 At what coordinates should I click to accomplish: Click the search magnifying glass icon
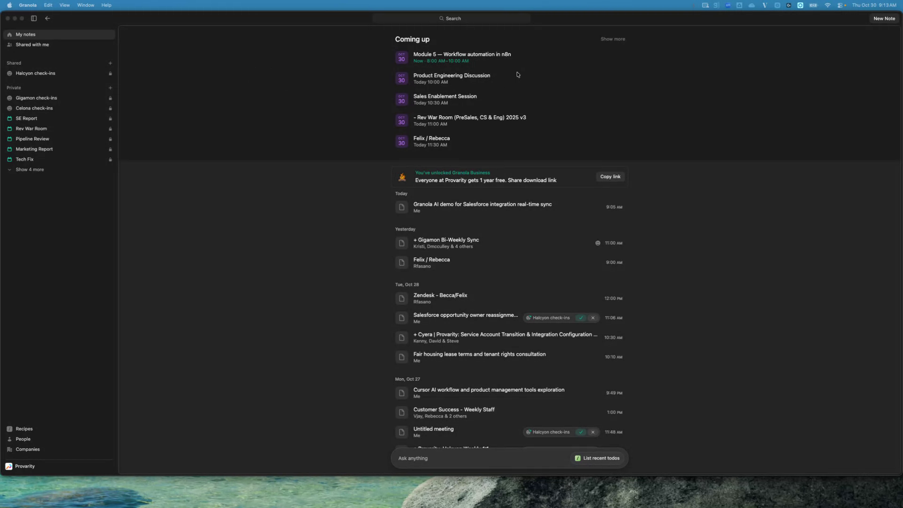pos(441,18)
